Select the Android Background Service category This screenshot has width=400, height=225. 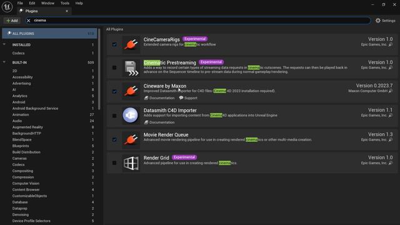[x=49, y=108]
